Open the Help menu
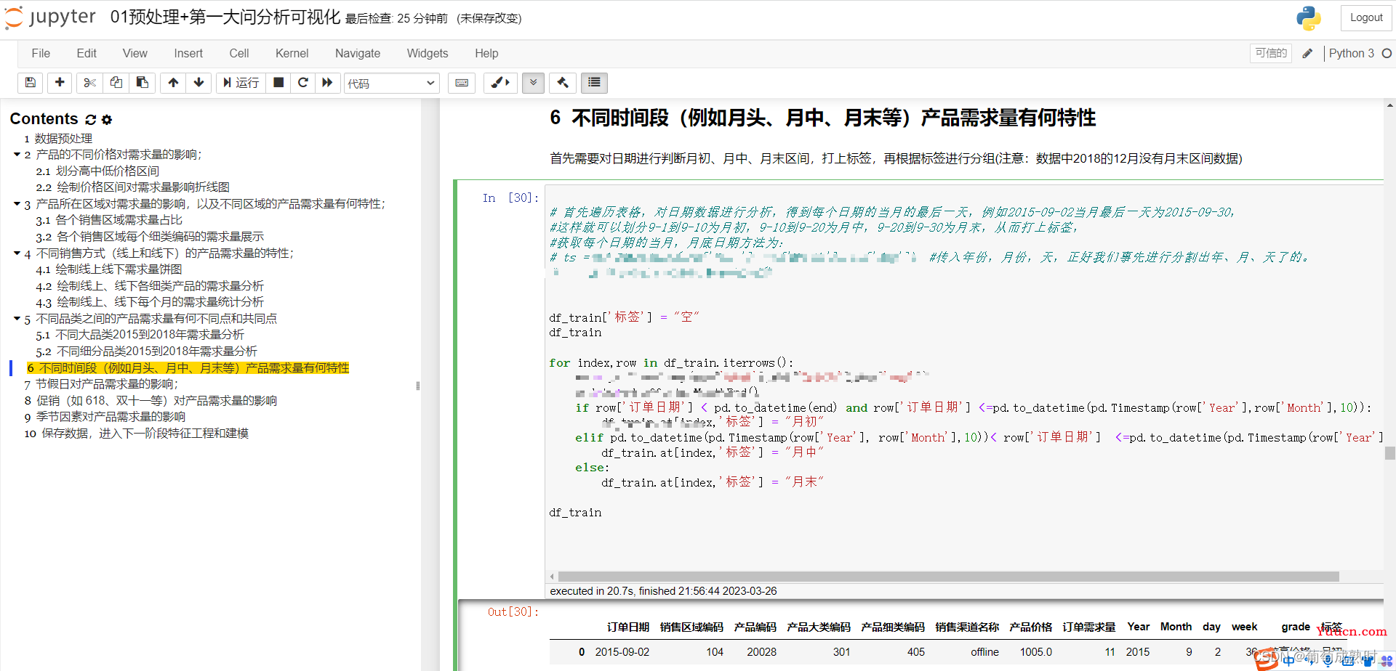 click(486, 53)
